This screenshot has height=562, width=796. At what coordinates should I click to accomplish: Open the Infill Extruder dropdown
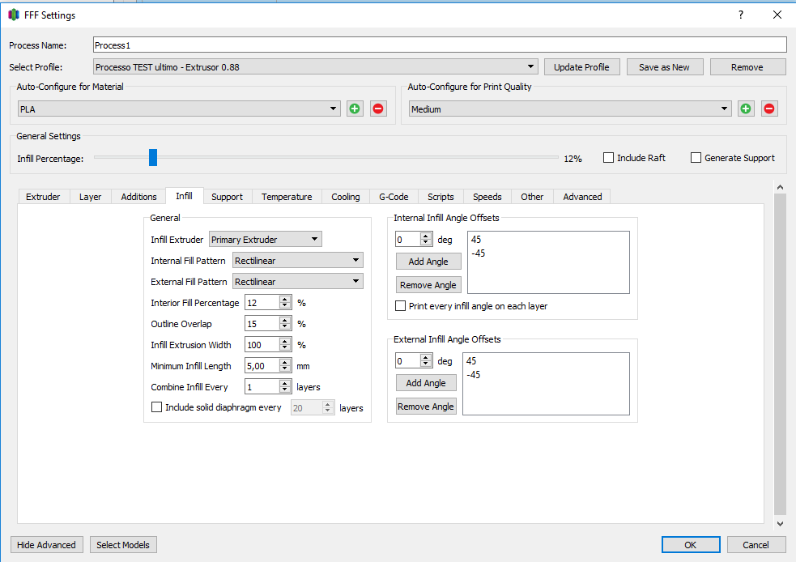tap(265, 240)
